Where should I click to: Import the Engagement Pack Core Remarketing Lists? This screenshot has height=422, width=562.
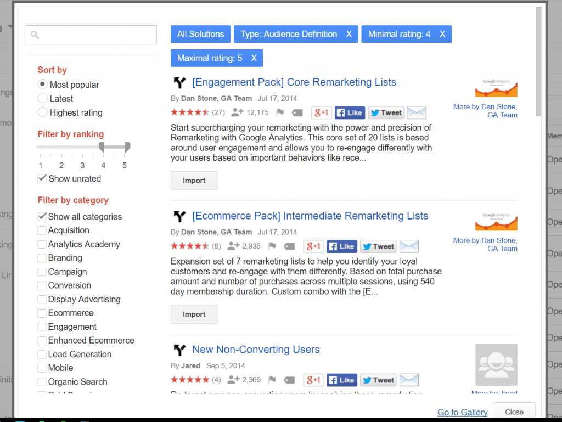tap(194, 181)
